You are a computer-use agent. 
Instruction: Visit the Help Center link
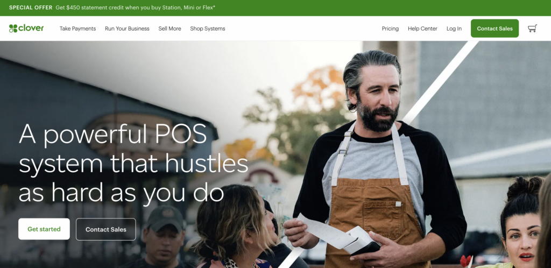tap(422, 29)
